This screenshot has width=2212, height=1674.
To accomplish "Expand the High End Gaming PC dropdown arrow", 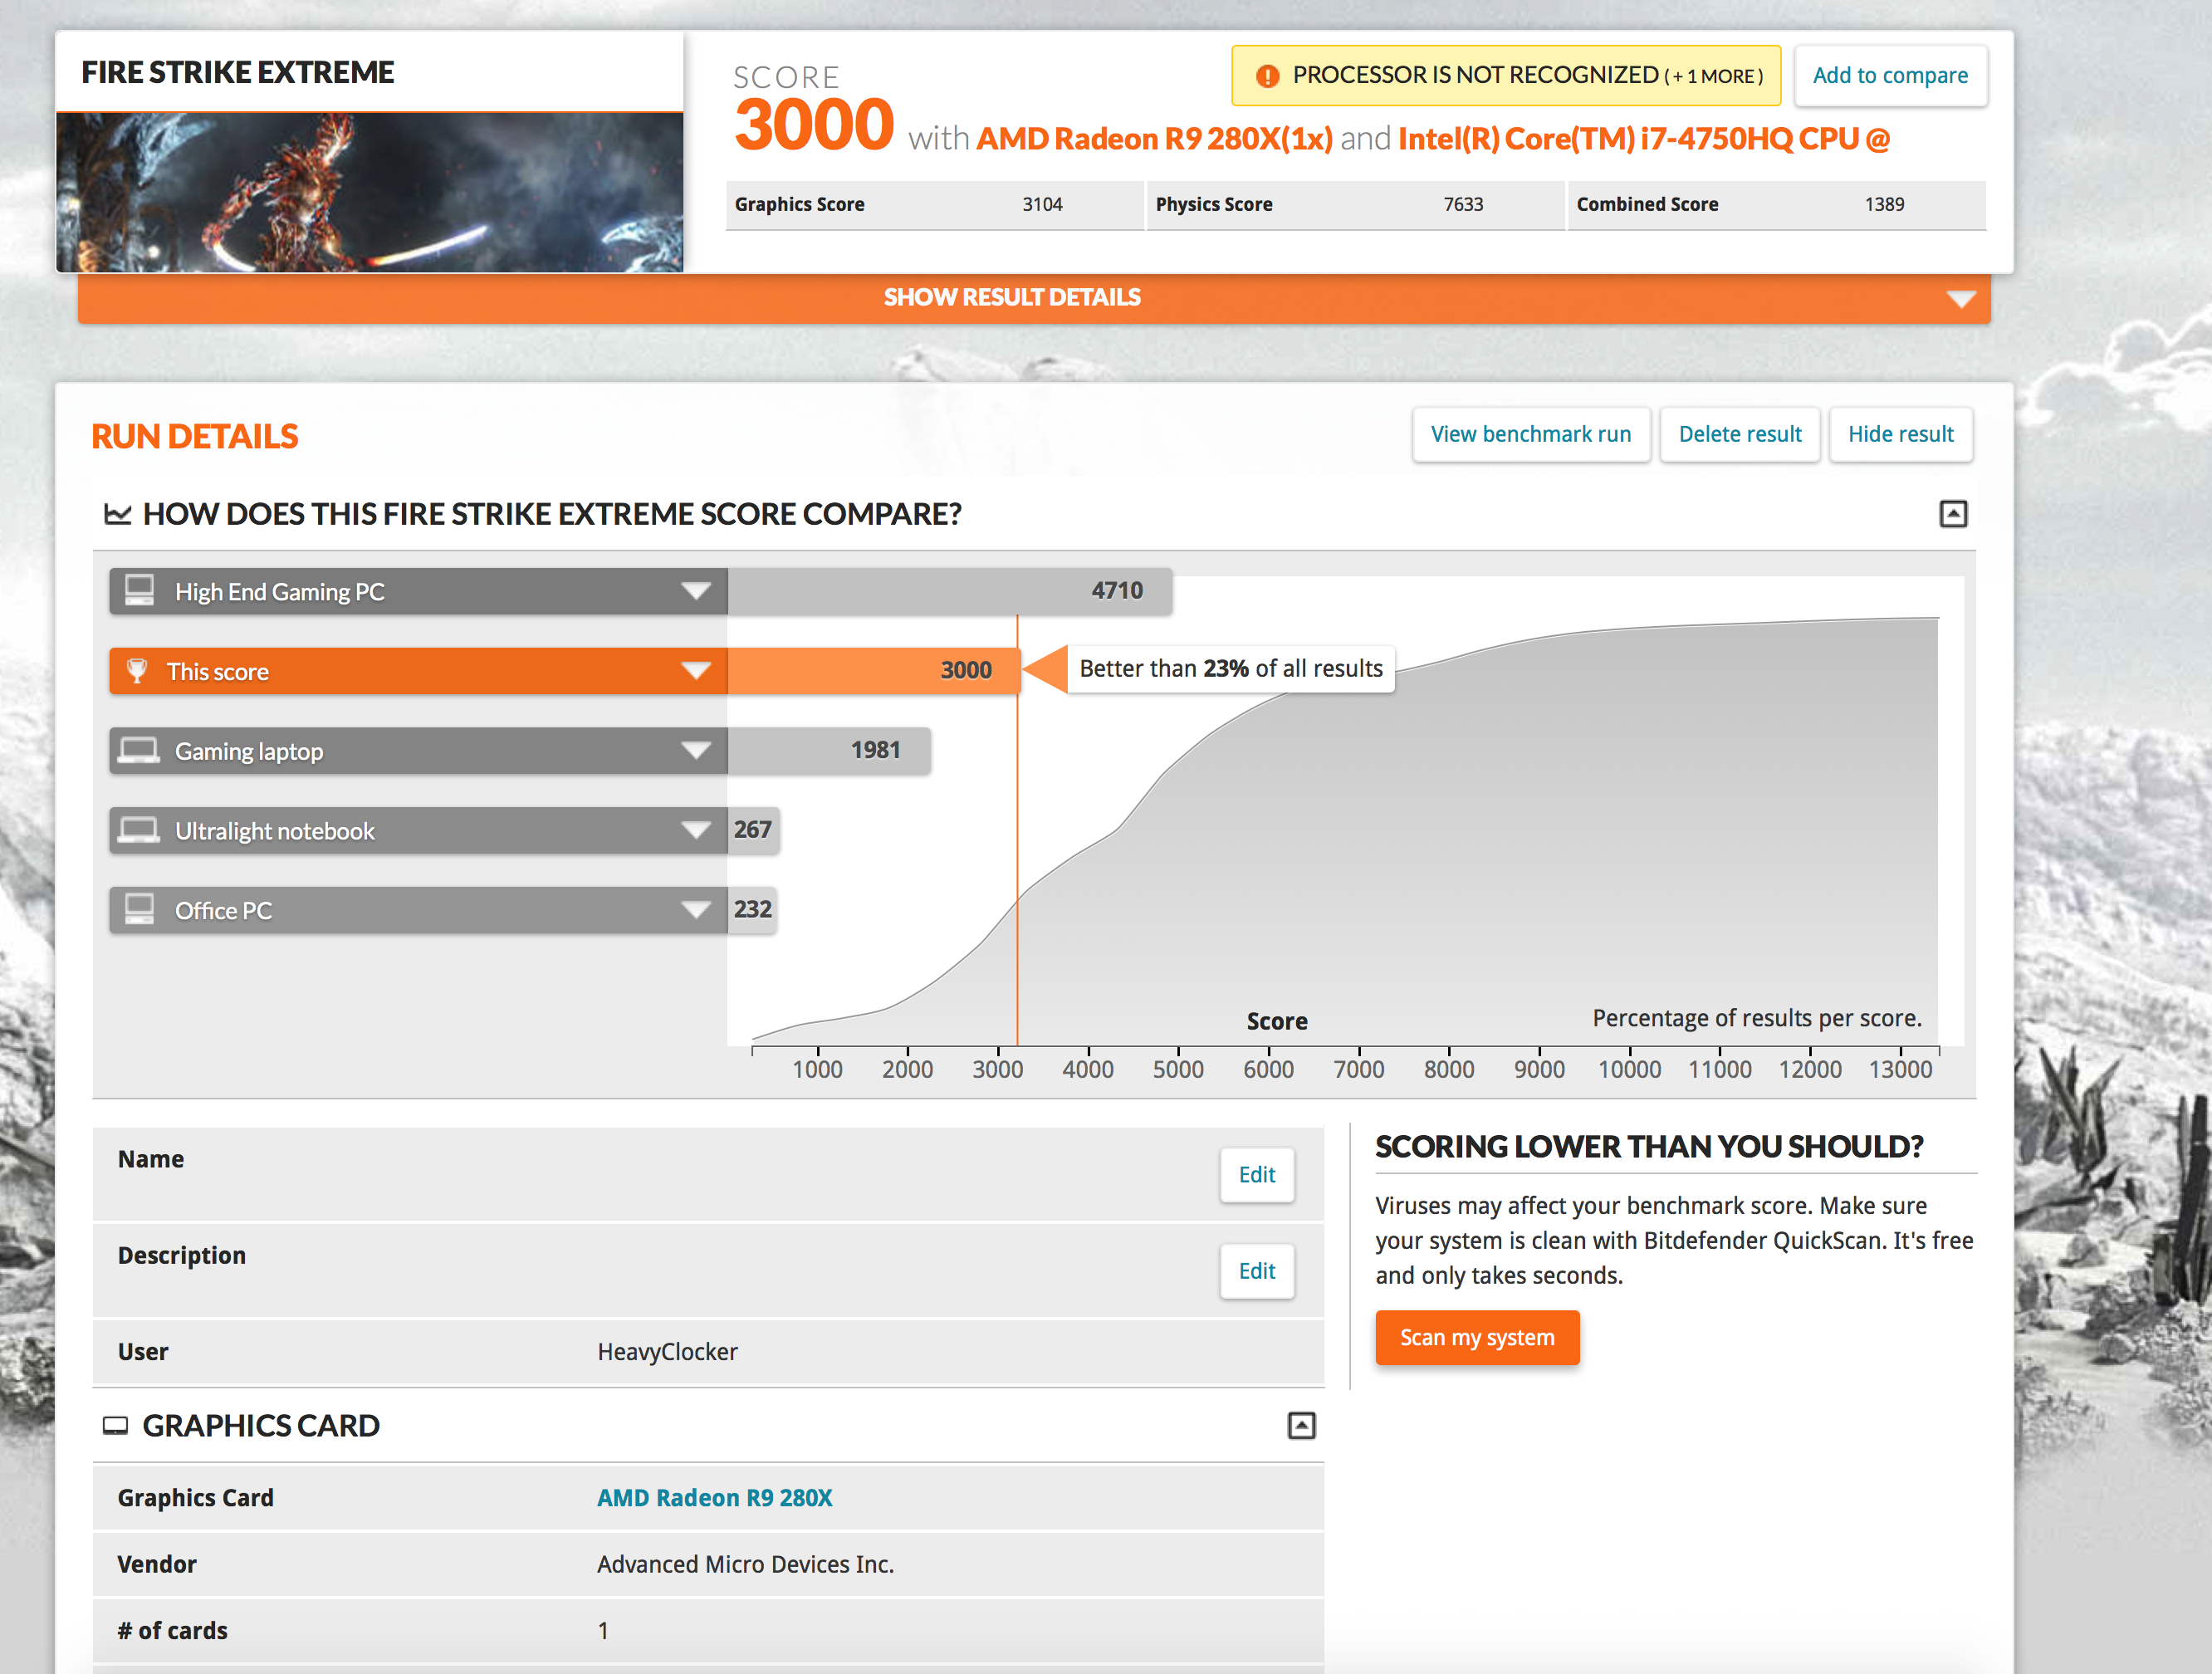I will pyautogui.click(x=696, y=591).
